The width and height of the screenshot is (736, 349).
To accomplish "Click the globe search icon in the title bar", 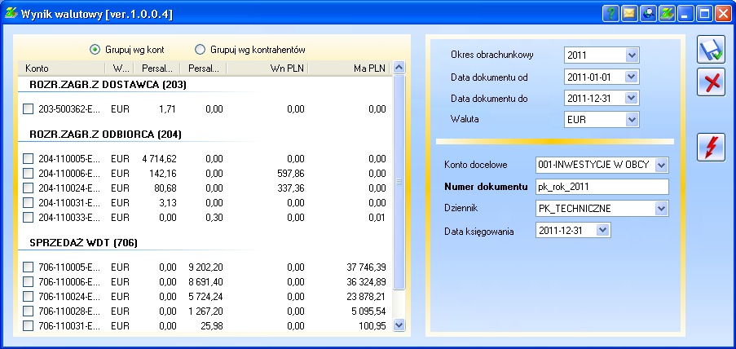I will [x=649, y=13].
